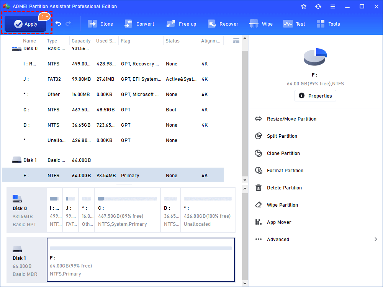Click the Properties button
The width and height of the screenshot is (383, 287).
(x=315, y=96)
